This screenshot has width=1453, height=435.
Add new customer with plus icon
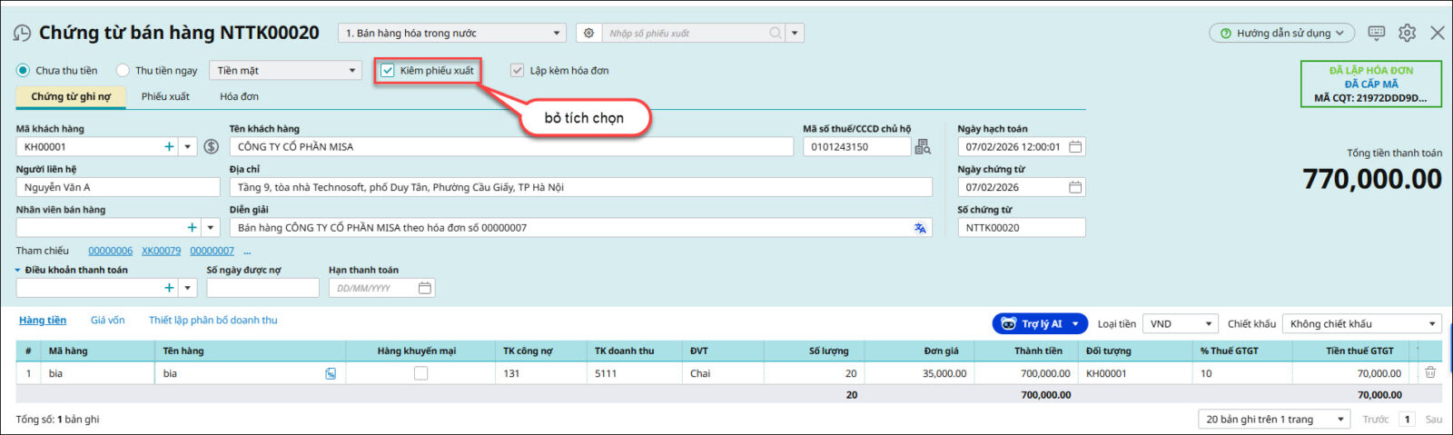click(x=169, y=146)
